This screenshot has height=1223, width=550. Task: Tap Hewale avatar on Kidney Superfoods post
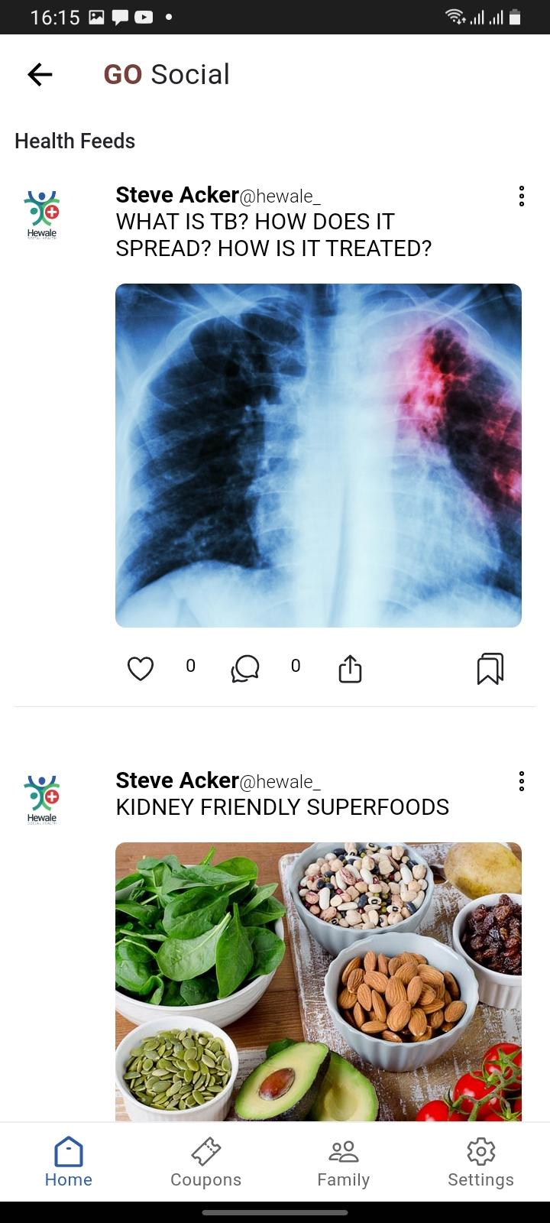(42, 800)
